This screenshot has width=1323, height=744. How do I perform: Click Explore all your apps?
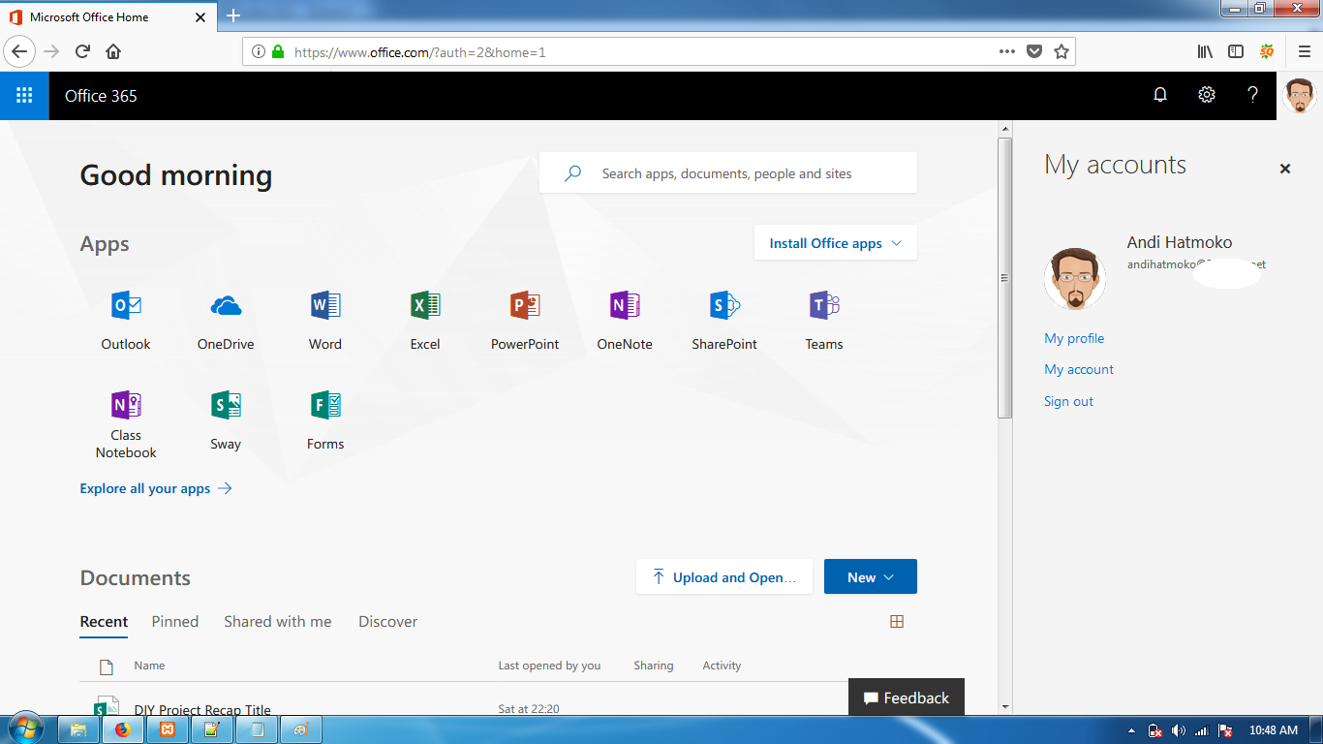(x=145, y=488)
